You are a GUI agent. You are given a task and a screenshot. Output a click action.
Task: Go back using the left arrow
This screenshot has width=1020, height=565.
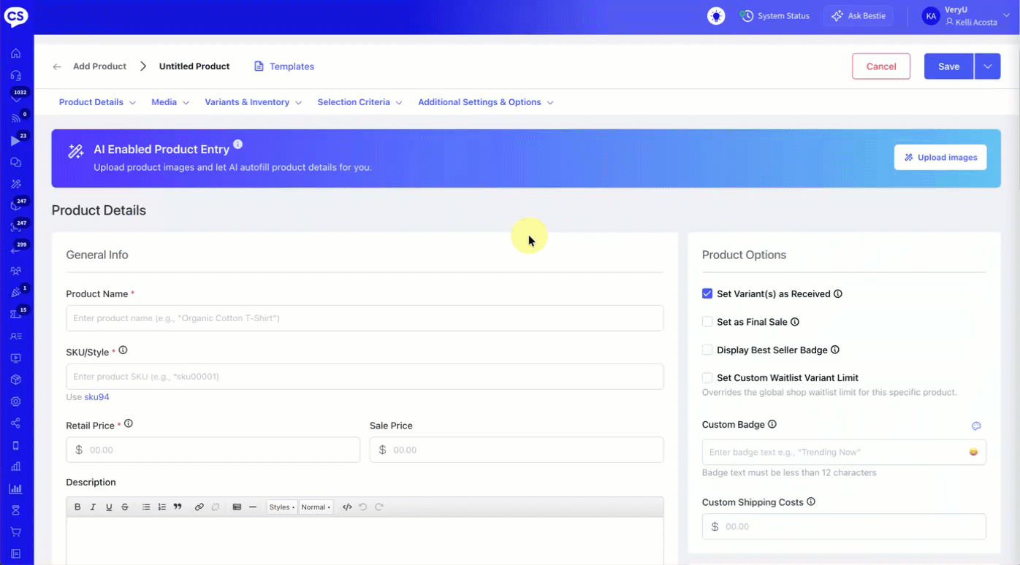(x=57, y=66)
